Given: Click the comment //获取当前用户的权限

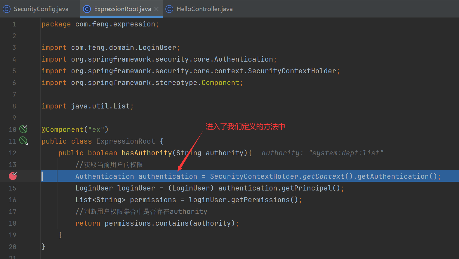Looking at the screenshot, I should tap(109, 165).
